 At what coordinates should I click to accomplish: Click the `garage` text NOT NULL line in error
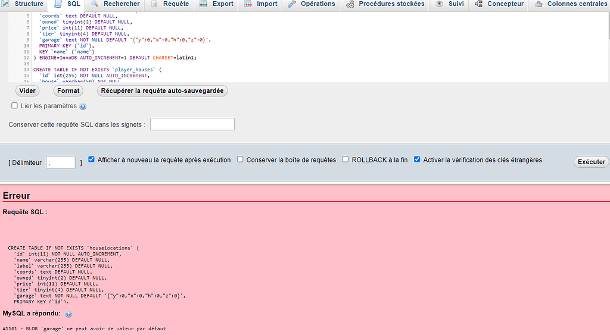[x=99, y=296]
